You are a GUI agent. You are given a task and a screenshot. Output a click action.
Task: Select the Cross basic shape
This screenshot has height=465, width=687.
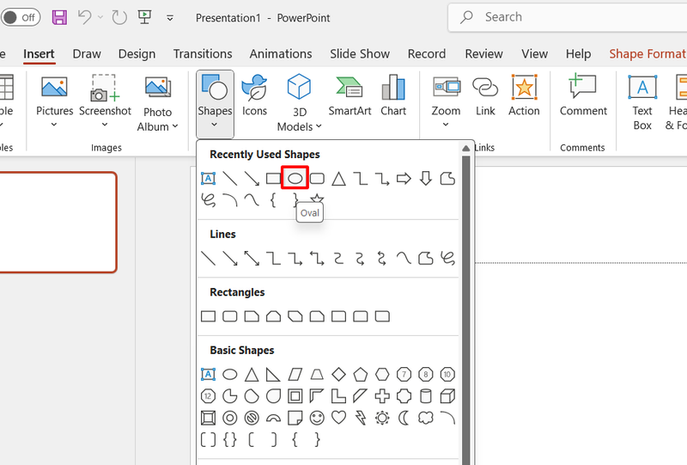(x=382, y=396)
